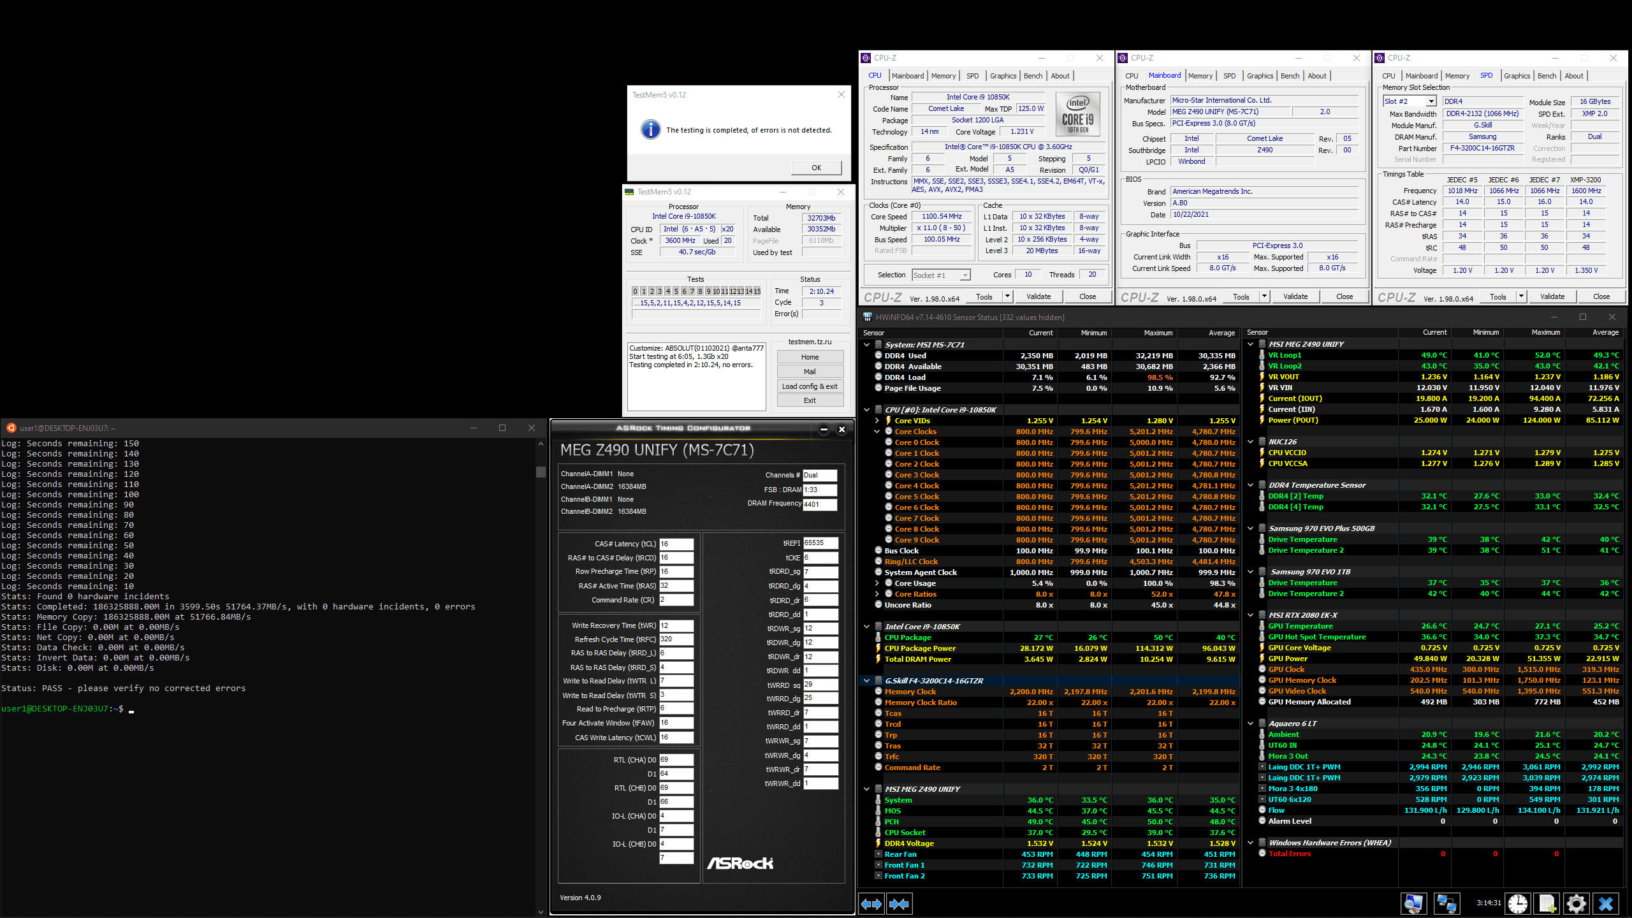
Task: Expand Core VIDs sub-group
Action: tap(877, 420)
